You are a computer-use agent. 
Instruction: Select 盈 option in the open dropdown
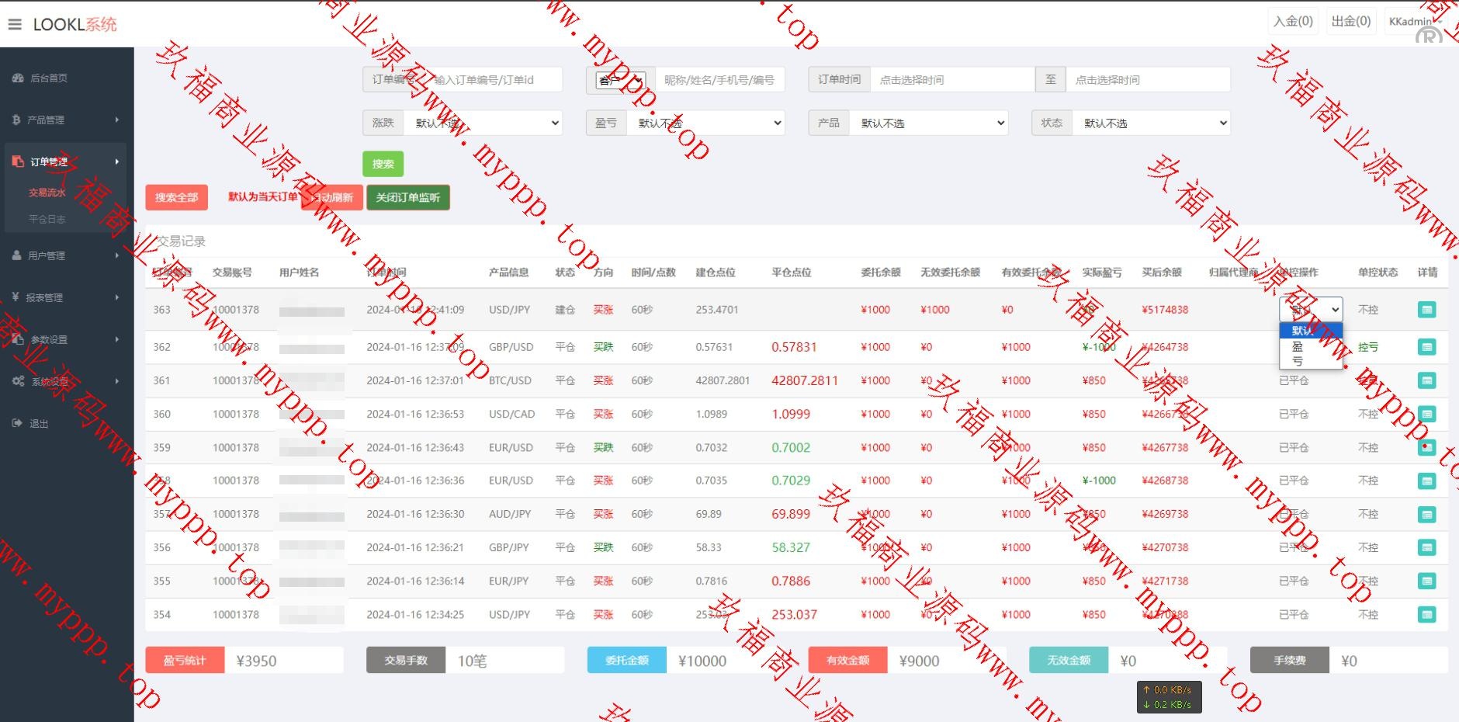pos(1298,347)
